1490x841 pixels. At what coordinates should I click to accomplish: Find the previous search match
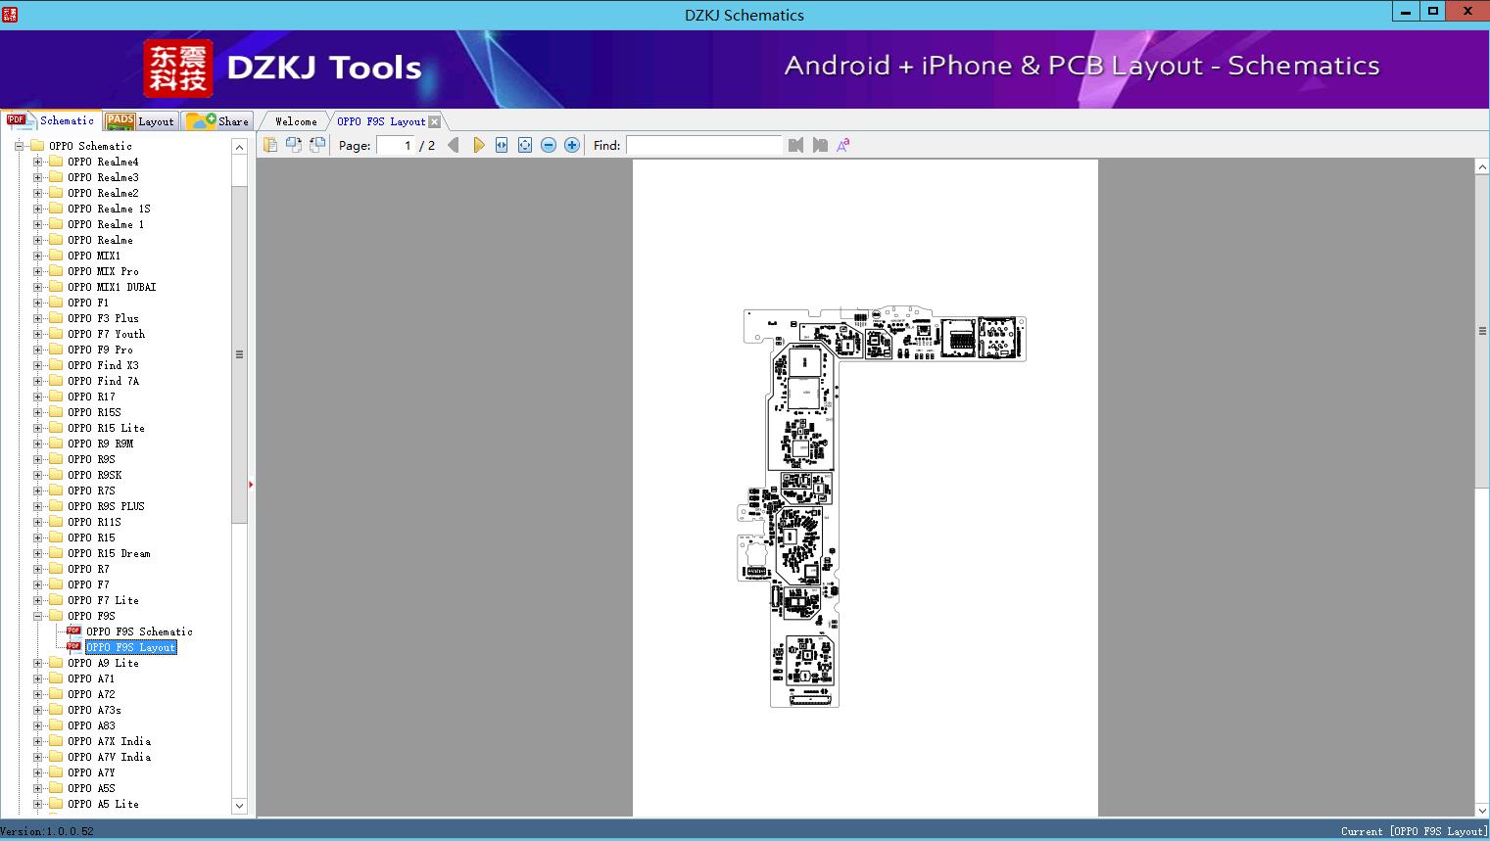(795, 145)
